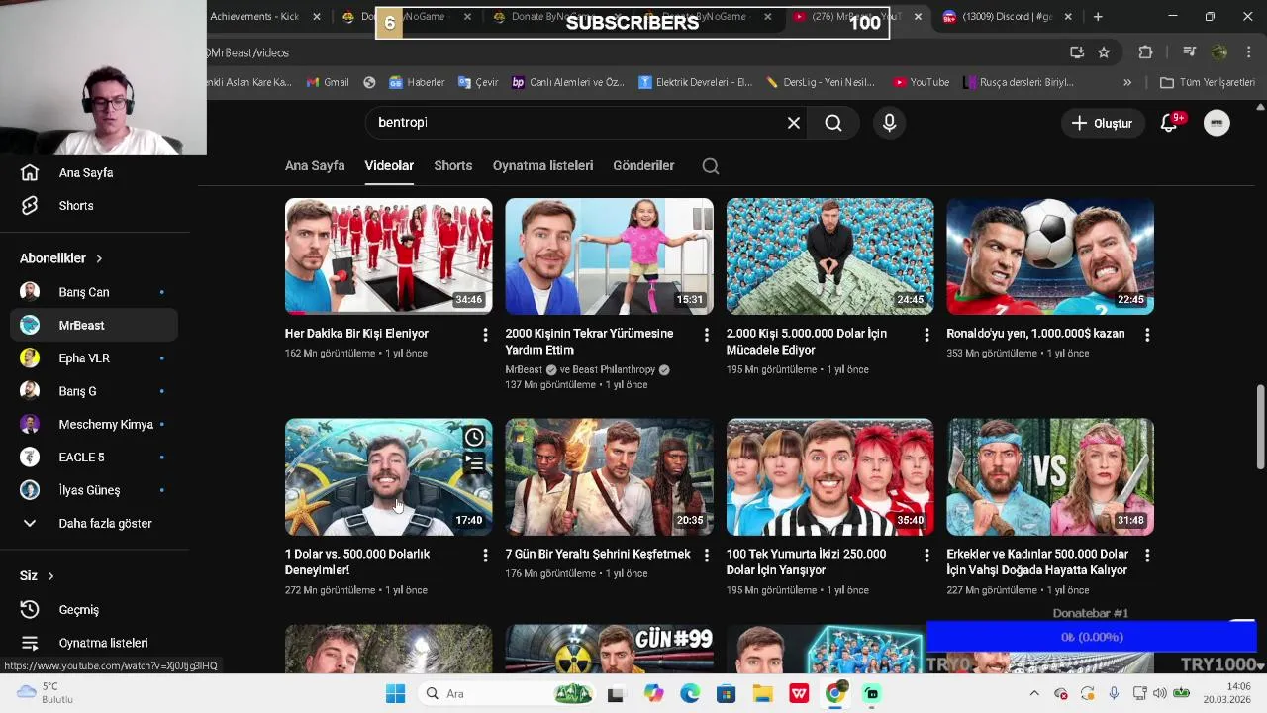The image size is (1267, 713).
Task: Click the taskbar weather widget
Action: (45, 692)
